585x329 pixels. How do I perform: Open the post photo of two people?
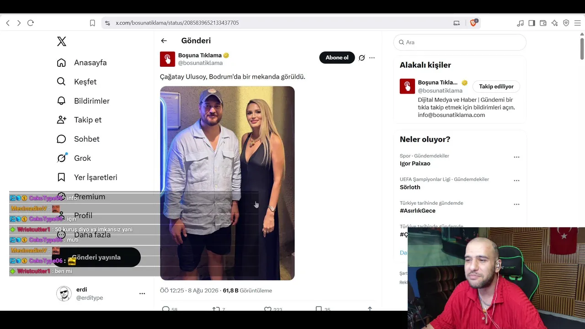(227, 183)
